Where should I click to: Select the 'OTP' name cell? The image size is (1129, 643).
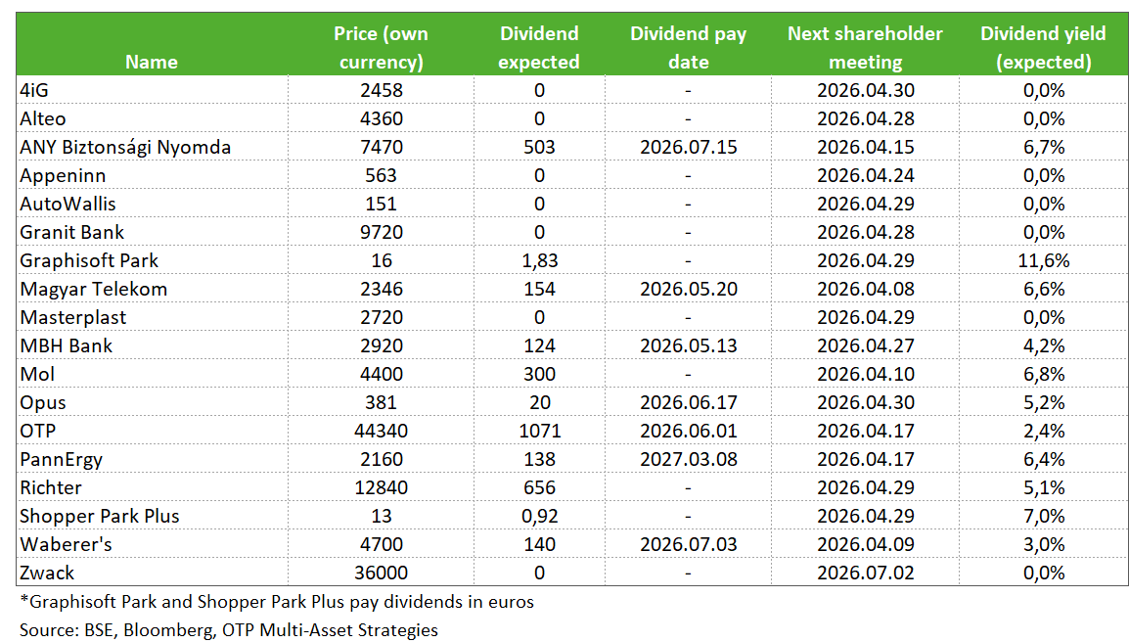(x=152, y=431)
